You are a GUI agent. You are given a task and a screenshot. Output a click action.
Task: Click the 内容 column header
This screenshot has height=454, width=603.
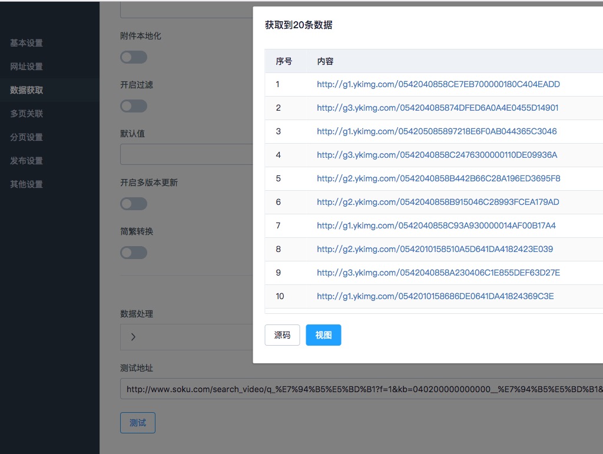(325, 61)
